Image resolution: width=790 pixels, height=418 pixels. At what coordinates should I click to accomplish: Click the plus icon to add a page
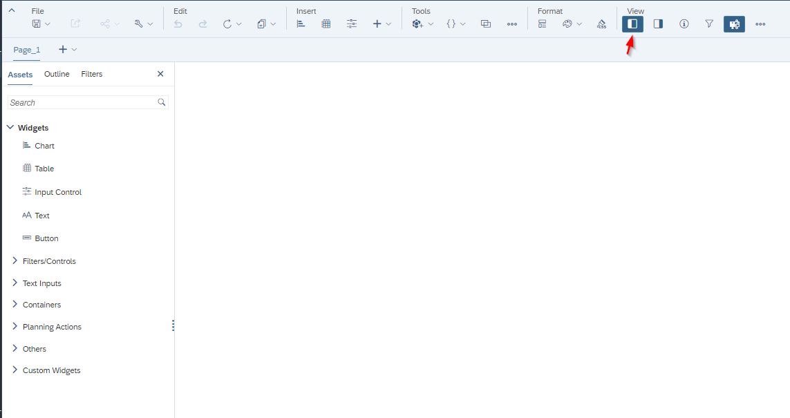[63, 49]
